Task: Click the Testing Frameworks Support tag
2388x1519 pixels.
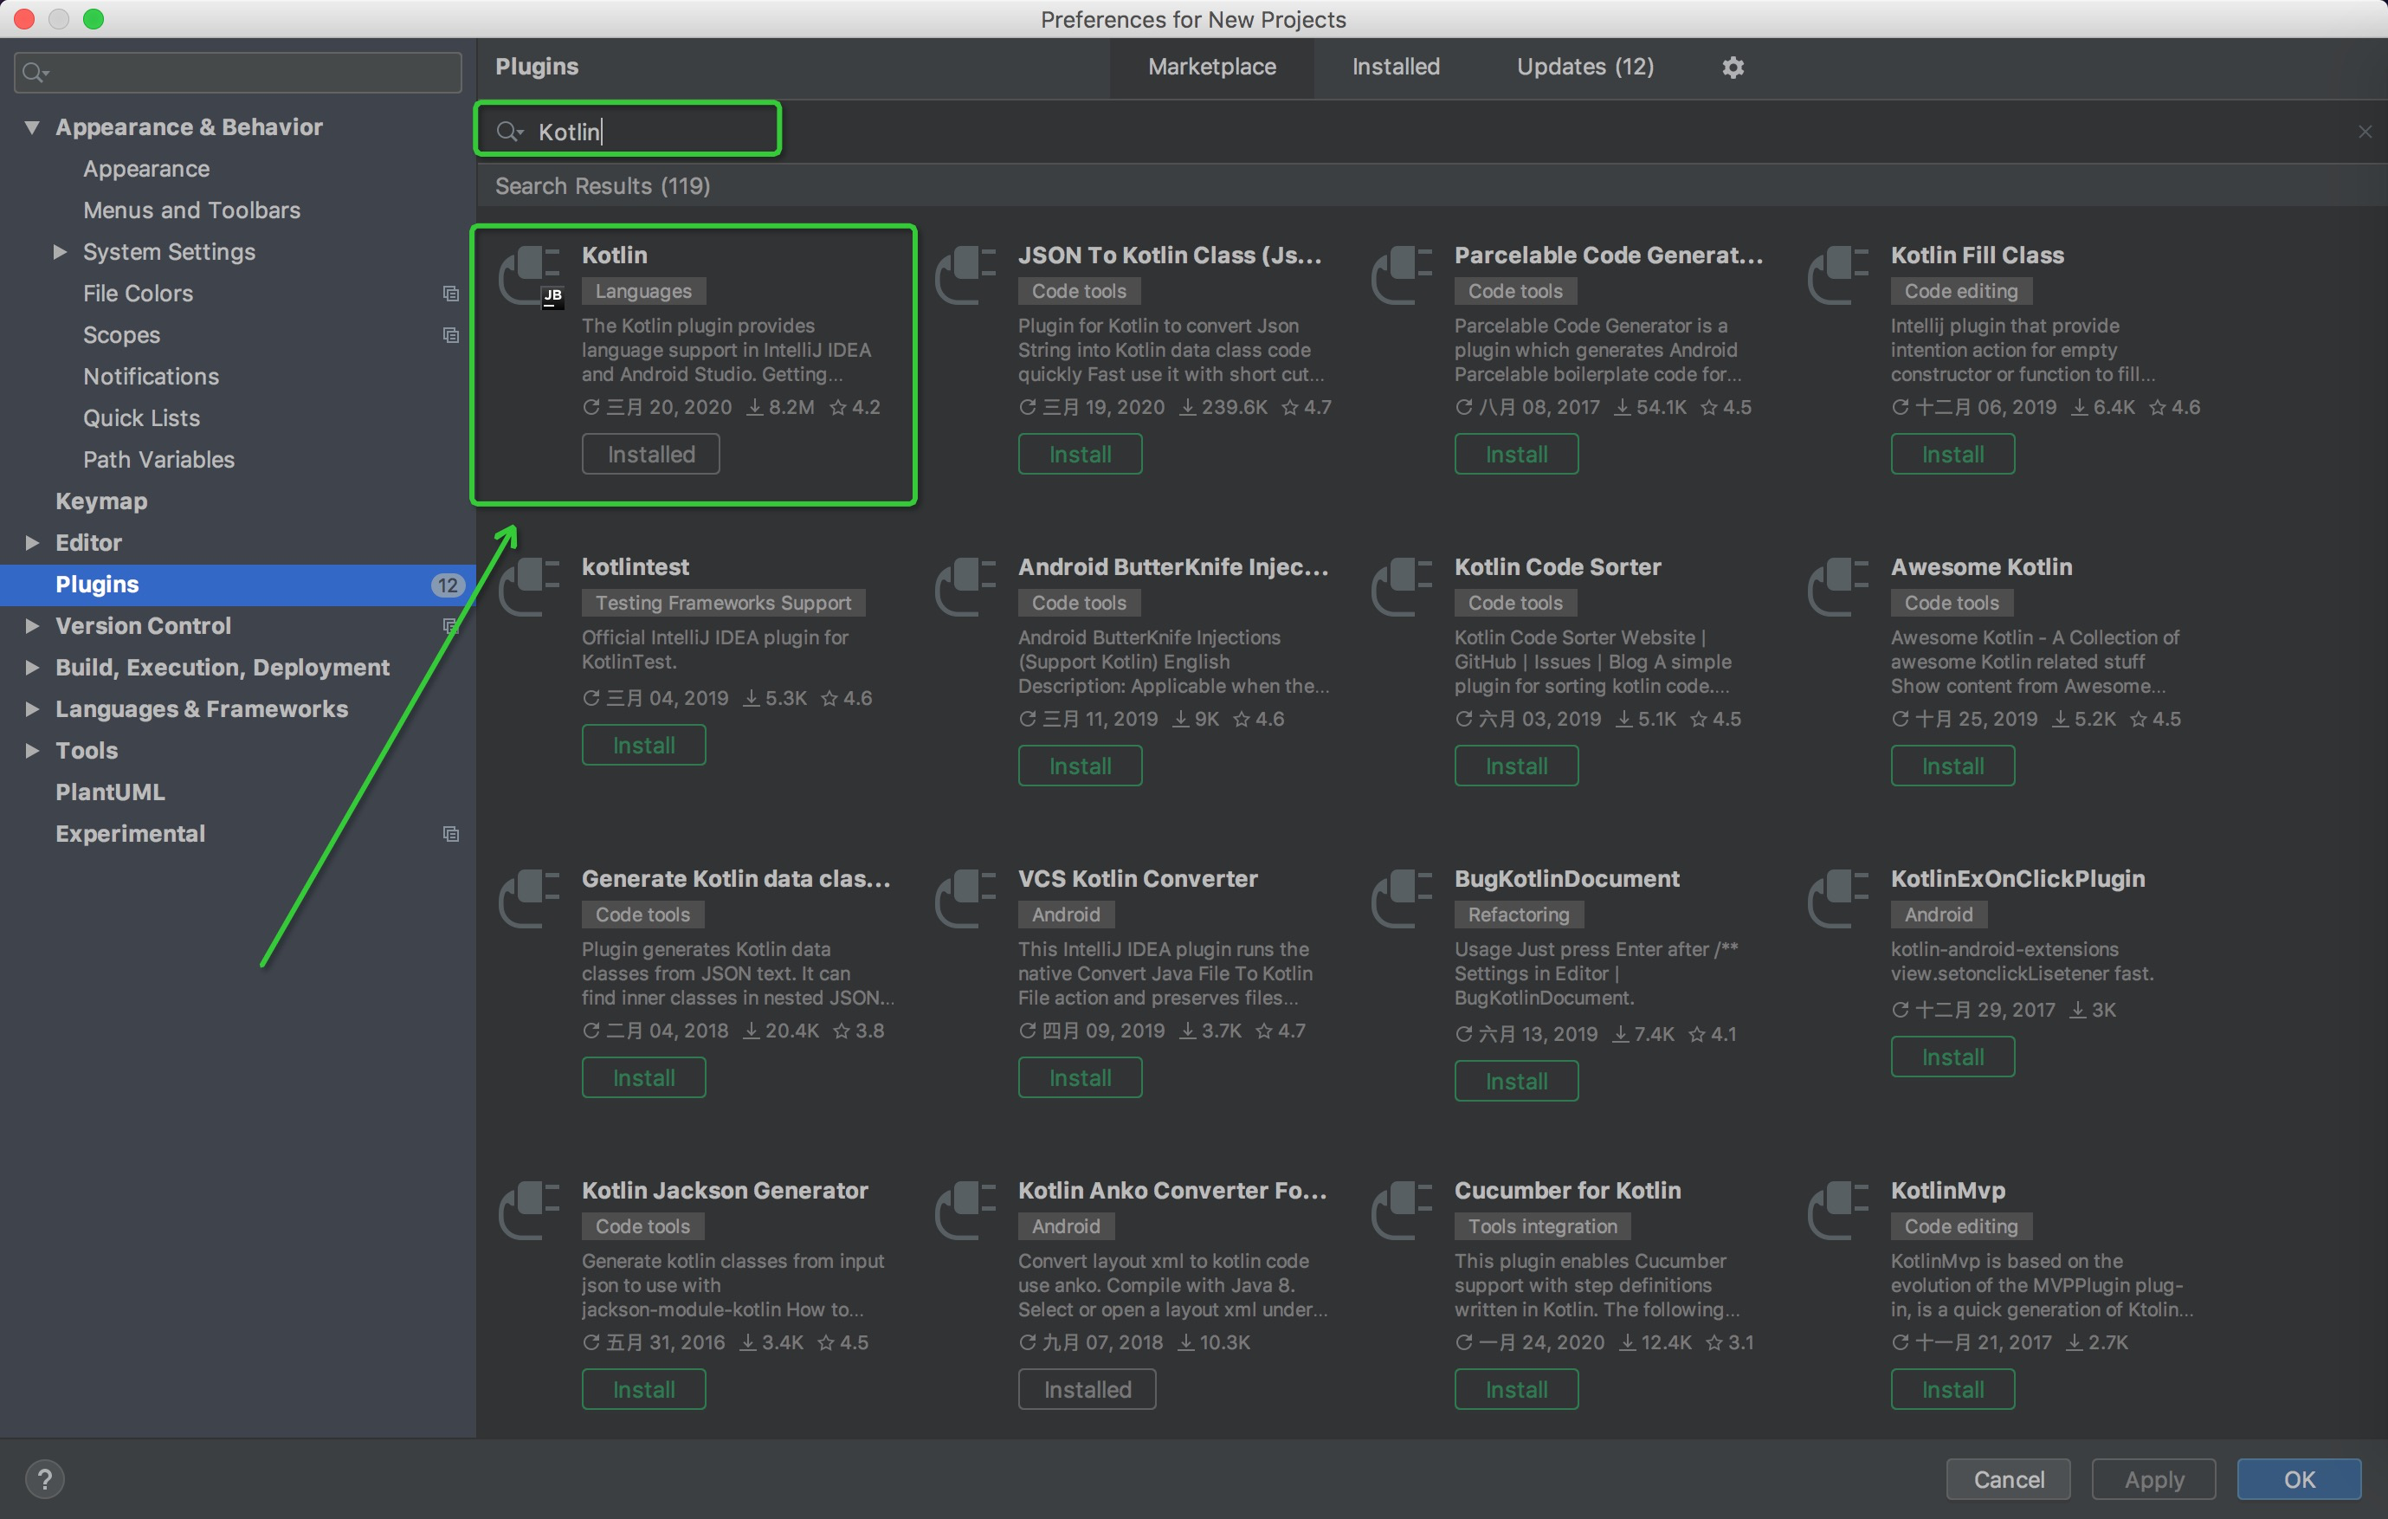Action: tap(723, 602)
